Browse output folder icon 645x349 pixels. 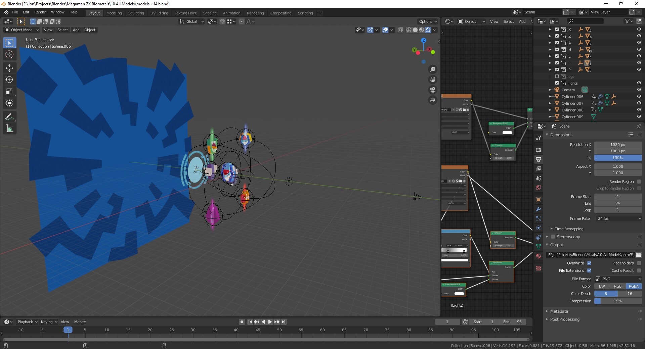(639, 255)
